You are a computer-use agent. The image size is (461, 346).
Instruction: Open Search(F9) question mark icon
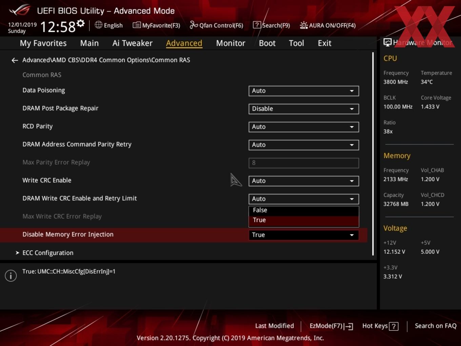[x=257, y=25]
